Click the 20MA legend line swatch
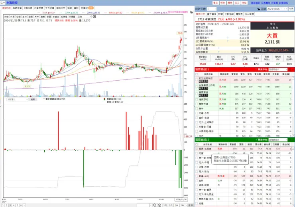 tap(83, 13)
